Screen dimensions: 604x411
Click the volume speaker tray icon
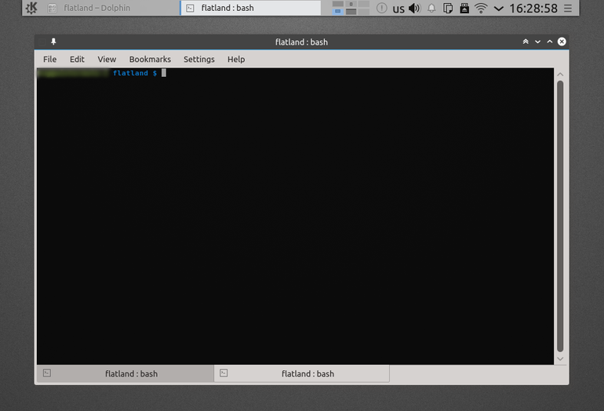(414, 8)
